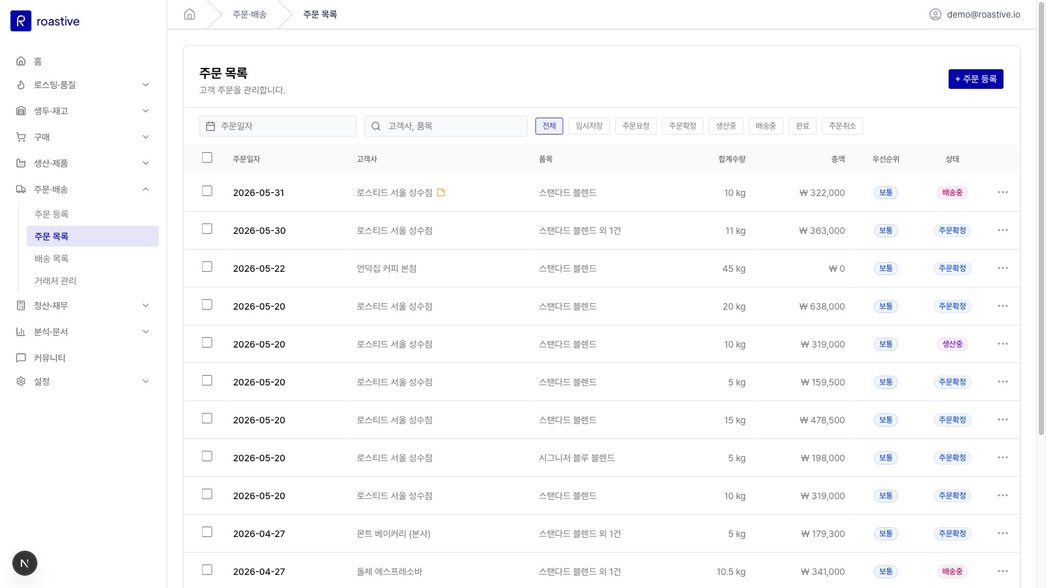This screenshot has height=588, width=1046.
Task: Open row actions for the 생산중 order
Action: 1003,344
